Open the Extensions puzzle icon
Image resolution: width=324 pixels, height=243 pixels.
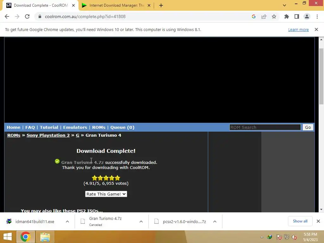click(x=287, y=16)
